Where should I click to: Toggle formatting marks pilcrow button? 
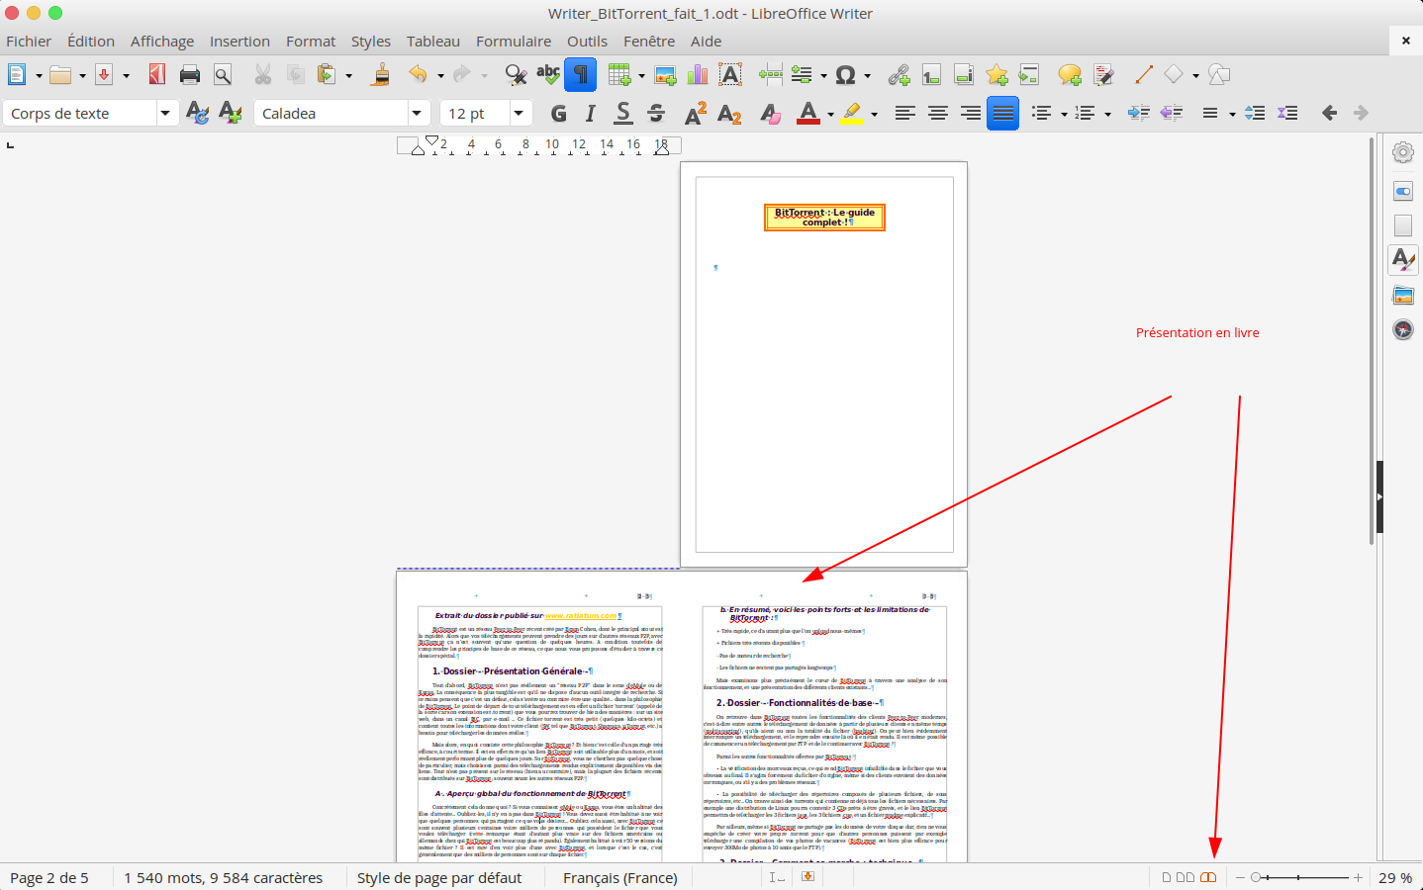tap(580, 74)
